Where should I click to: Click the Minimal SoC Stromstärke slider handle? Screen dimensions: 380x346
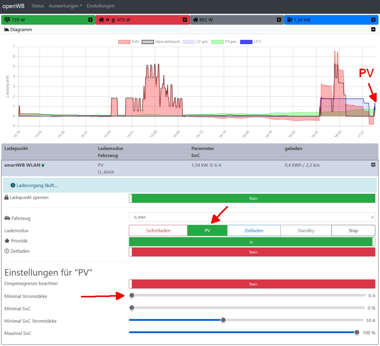[223, 320]
